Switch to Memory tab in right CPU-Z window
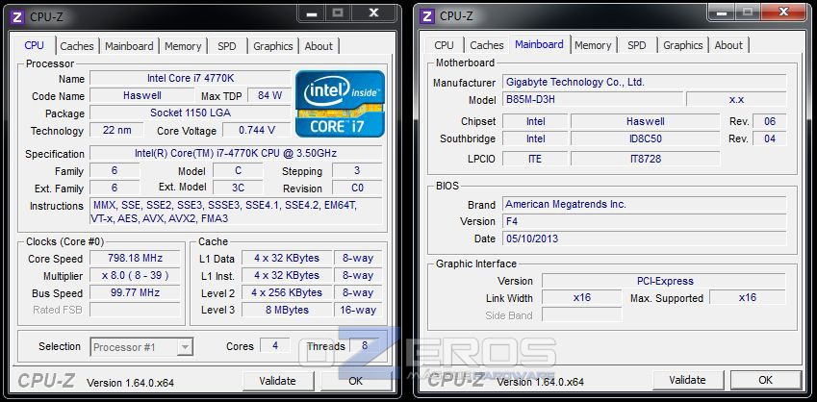817x402 pixels. point(593,45)
